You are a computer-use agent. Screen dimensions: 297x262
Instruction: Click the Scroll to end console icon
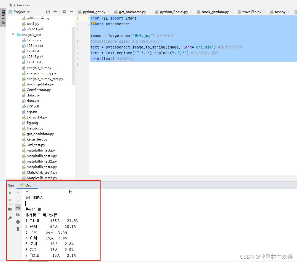(x=18, y=214)
